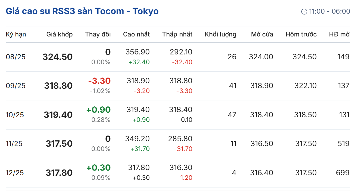This screenshot has width=357, height=191.
Task: Click the Hôm trước column header
Action: pyautogui.click(x=301, y=34)
